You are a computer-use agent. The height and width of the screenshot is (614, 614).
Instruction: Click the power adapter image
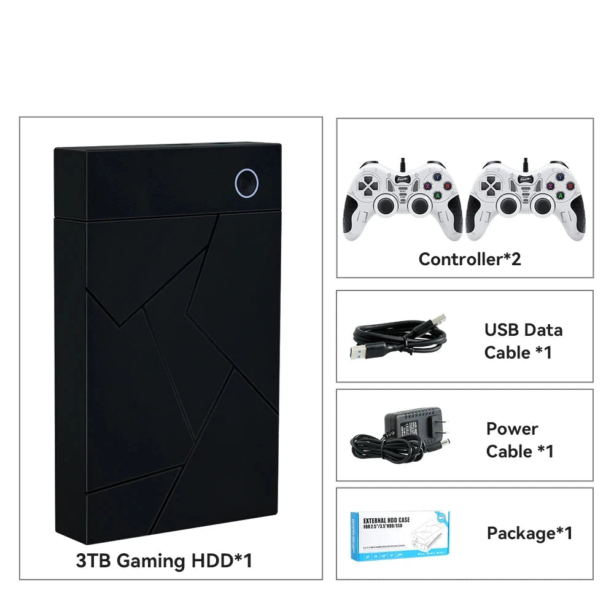[400, 434]
